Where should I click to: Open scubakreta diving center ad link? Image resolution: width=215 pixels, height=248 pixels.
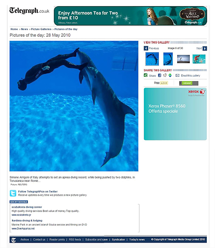(27, 207)
